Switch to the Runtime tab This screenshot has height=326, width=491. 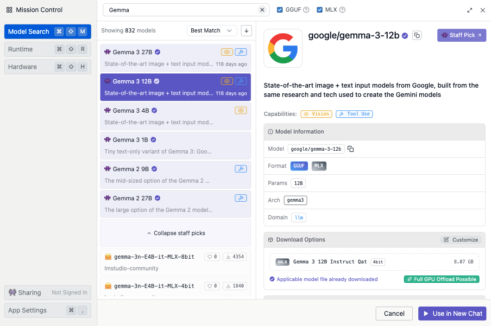coord(48,49)
